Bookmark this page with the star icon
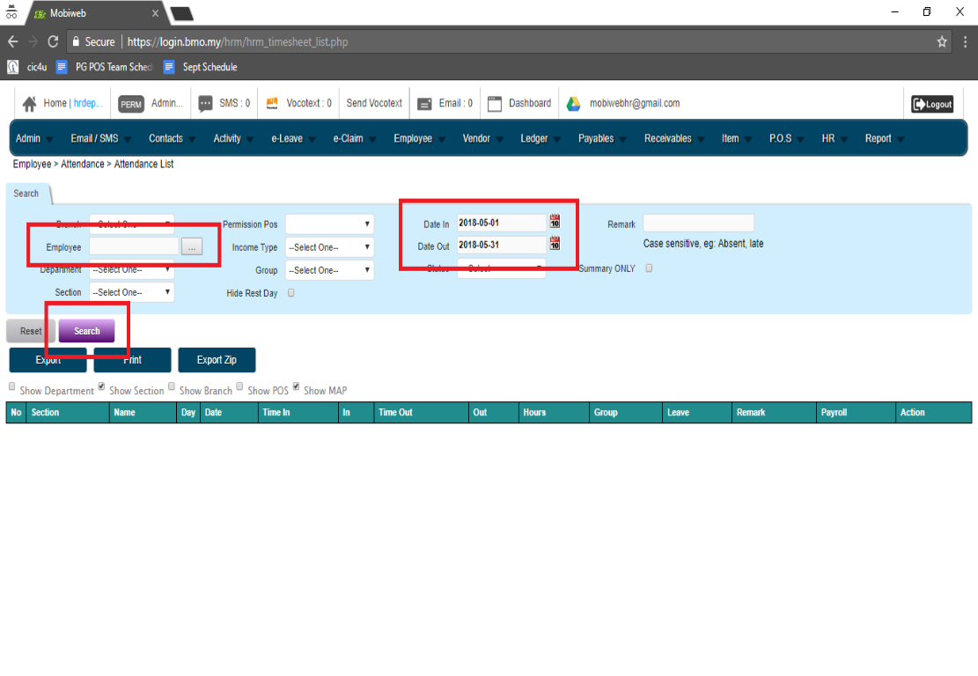 pyautogui.click(x=942, y=41)
